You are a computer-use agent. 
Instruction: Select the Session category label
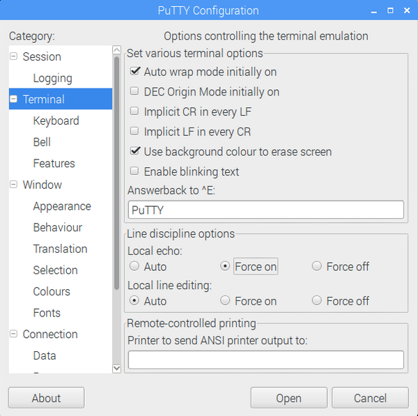tap(42, 56)
